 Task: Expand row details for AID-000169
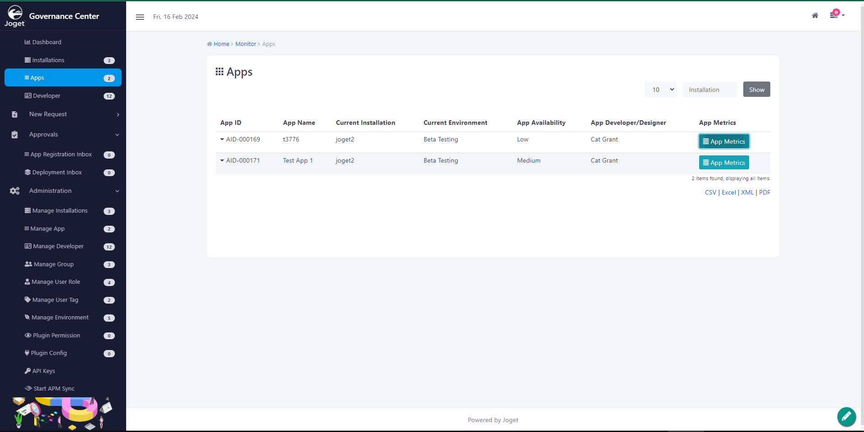(x=222, y=140)
